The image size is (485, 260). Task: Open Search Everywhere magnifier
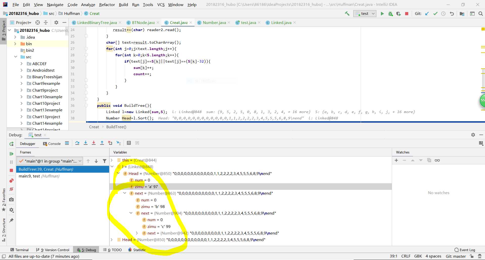click(x=481, y=14)
